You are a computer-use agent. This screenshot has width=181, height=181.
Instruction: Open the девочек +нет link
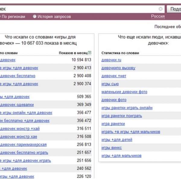[114, 76]
